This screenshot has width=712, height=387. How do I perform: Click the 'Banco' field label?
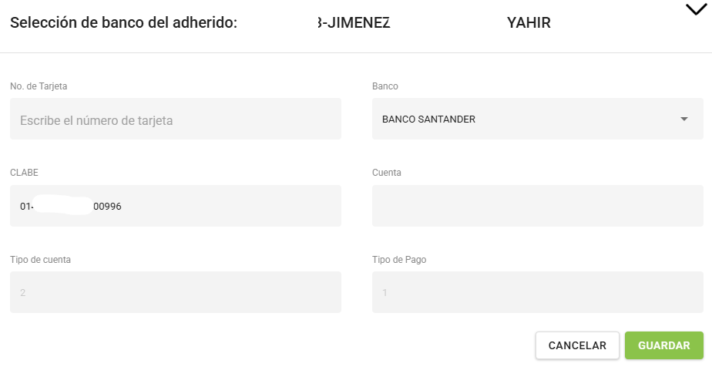[385, 86]
